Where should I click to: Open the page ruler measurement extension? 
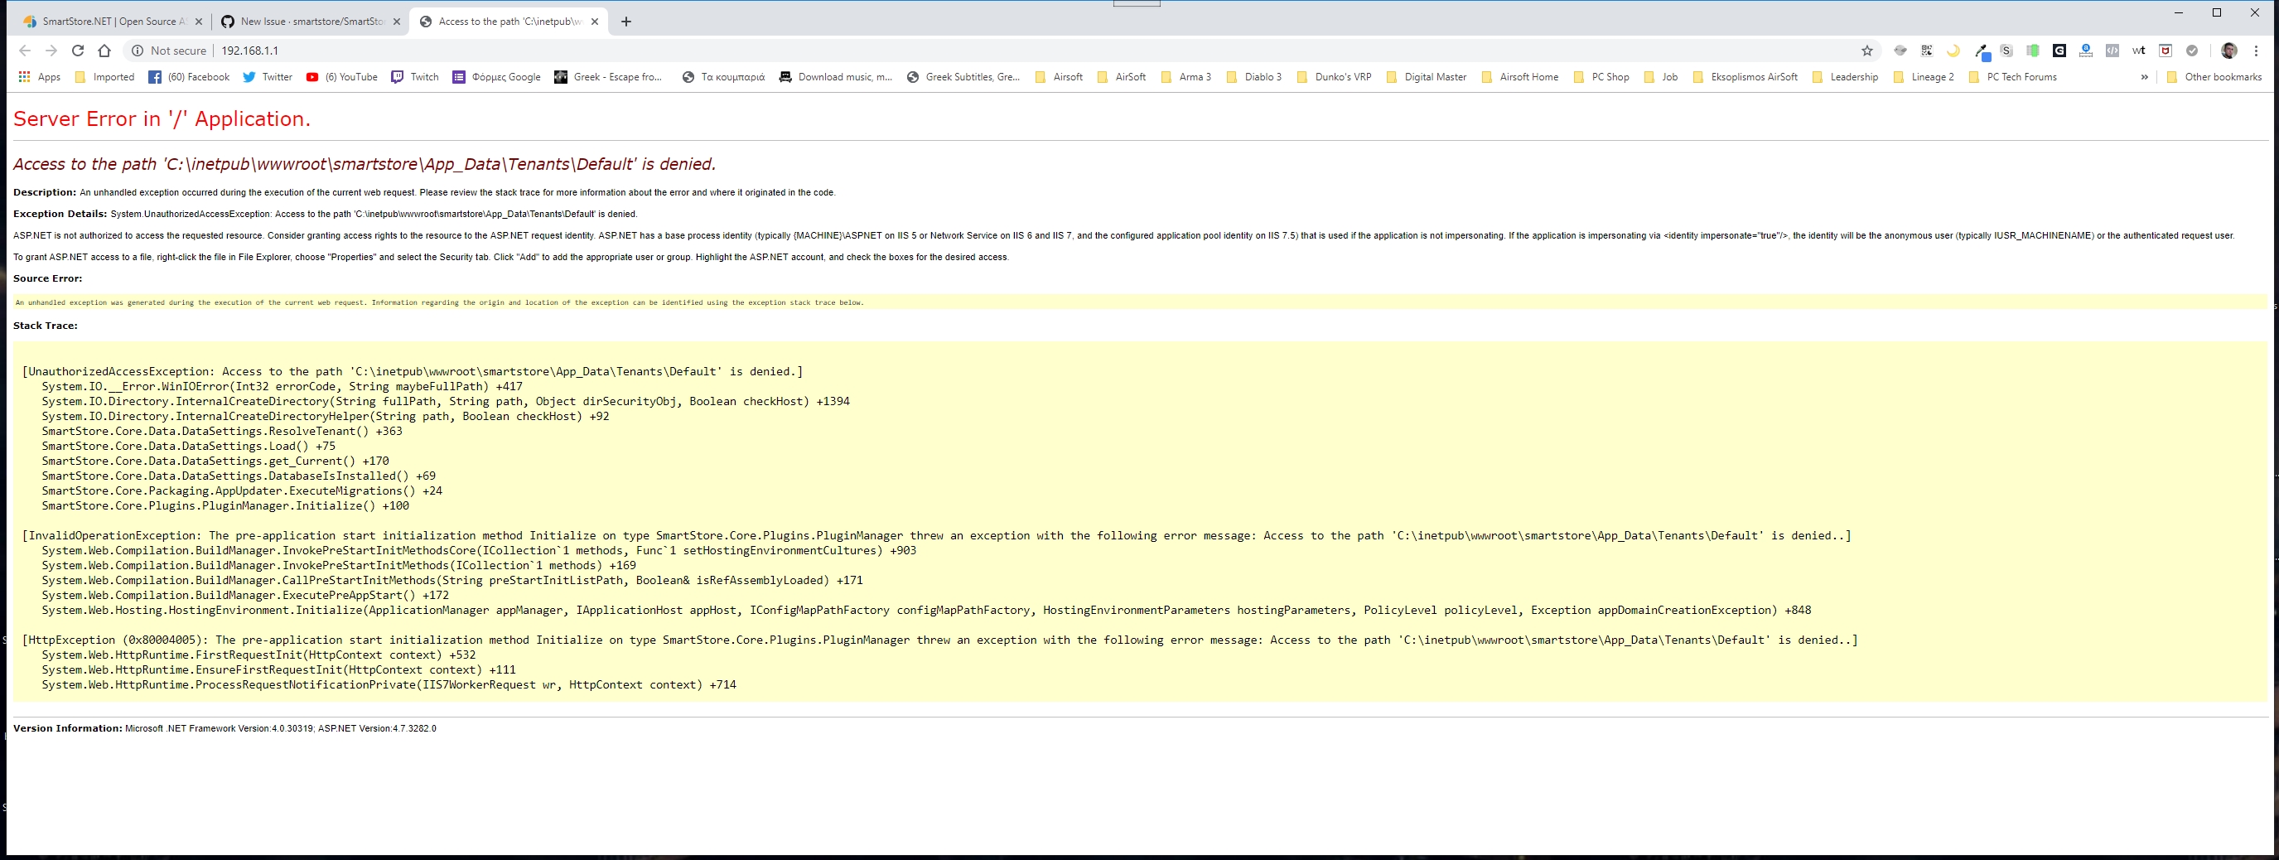pos(2087,51)
